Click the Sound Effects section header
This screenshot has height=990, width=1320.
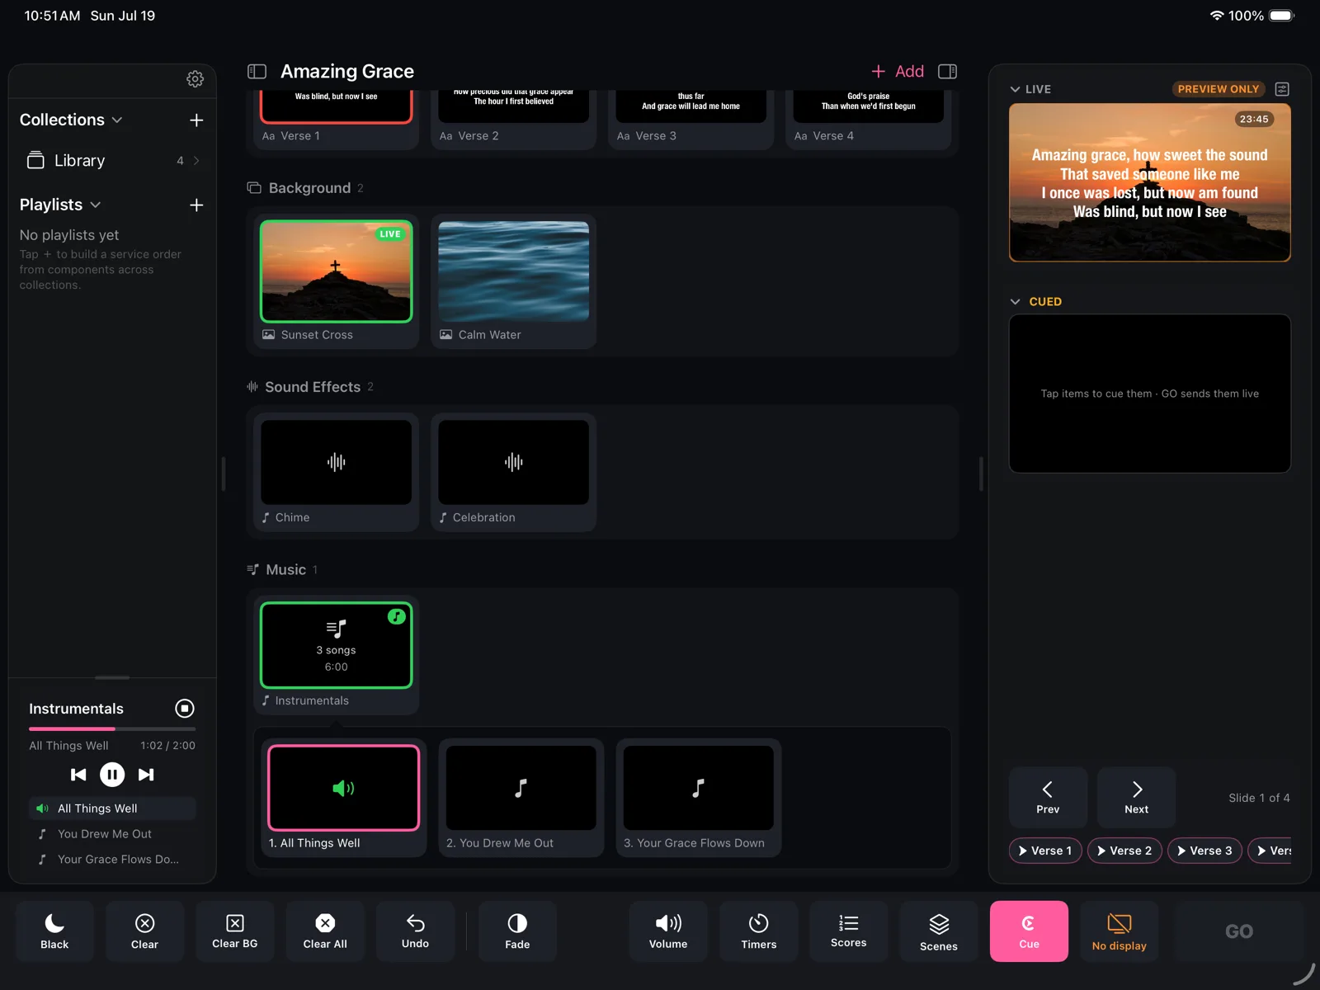(x=310, y=387)
